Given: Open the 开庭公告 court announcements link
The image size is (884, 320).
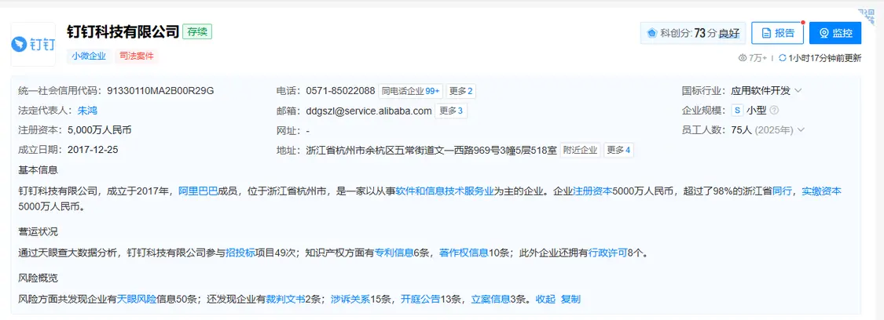Looking at the screenshot, I should (x=420, y=299).
